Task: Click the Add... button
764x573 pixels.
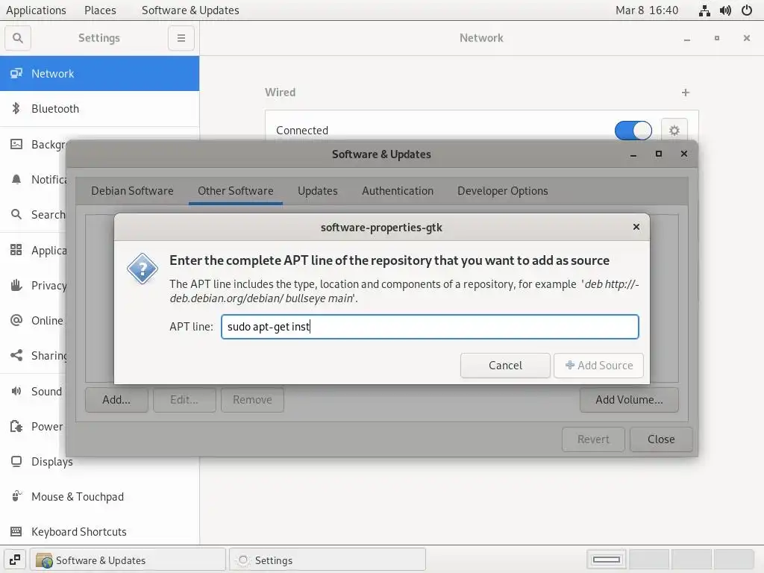Action: 116,400
